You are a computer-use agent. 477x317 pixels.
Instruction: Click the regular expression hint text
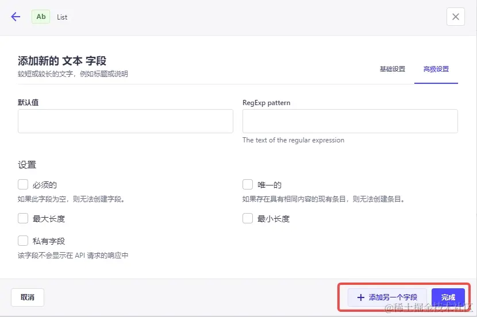click(x=293, y=140)
